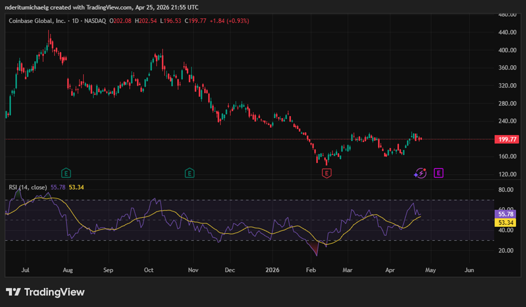This screenshot has width=526, height=307.
Task: Click the Oct label on time axis
Action: pyautogui.click(x=149, y=269)
